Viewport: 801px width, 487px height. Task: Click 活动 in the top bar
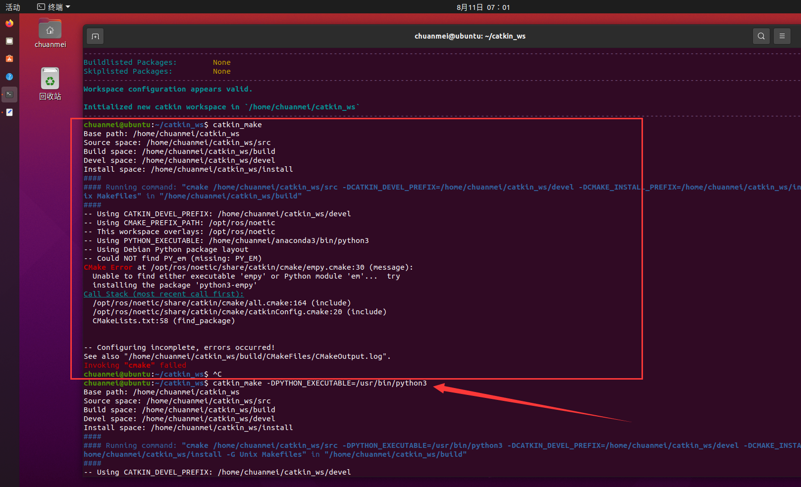(x=12, y=6)
